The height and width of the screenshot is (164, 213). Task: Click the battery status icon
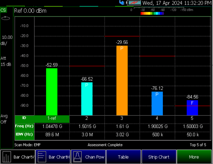coord(134,3)
